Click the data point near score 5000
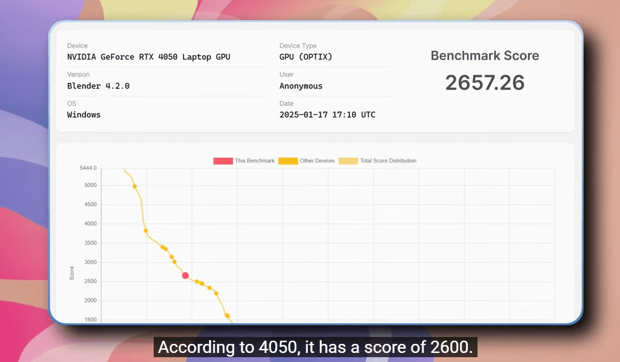The image size is (620, 362). (134, 186)
